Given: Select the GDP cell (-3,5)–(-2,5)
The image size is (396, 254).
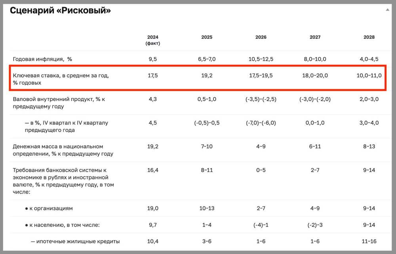Looking at the screenshot, I should point(261,99).
